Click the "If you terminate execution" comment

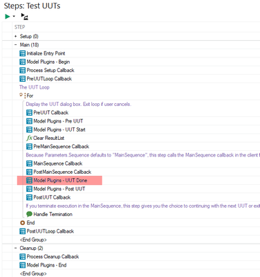coord(142,206)
